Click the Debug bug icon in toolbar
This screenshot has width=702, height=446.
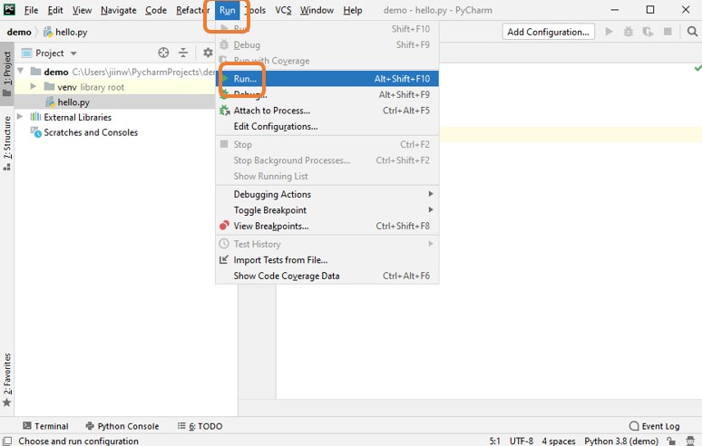629,32
